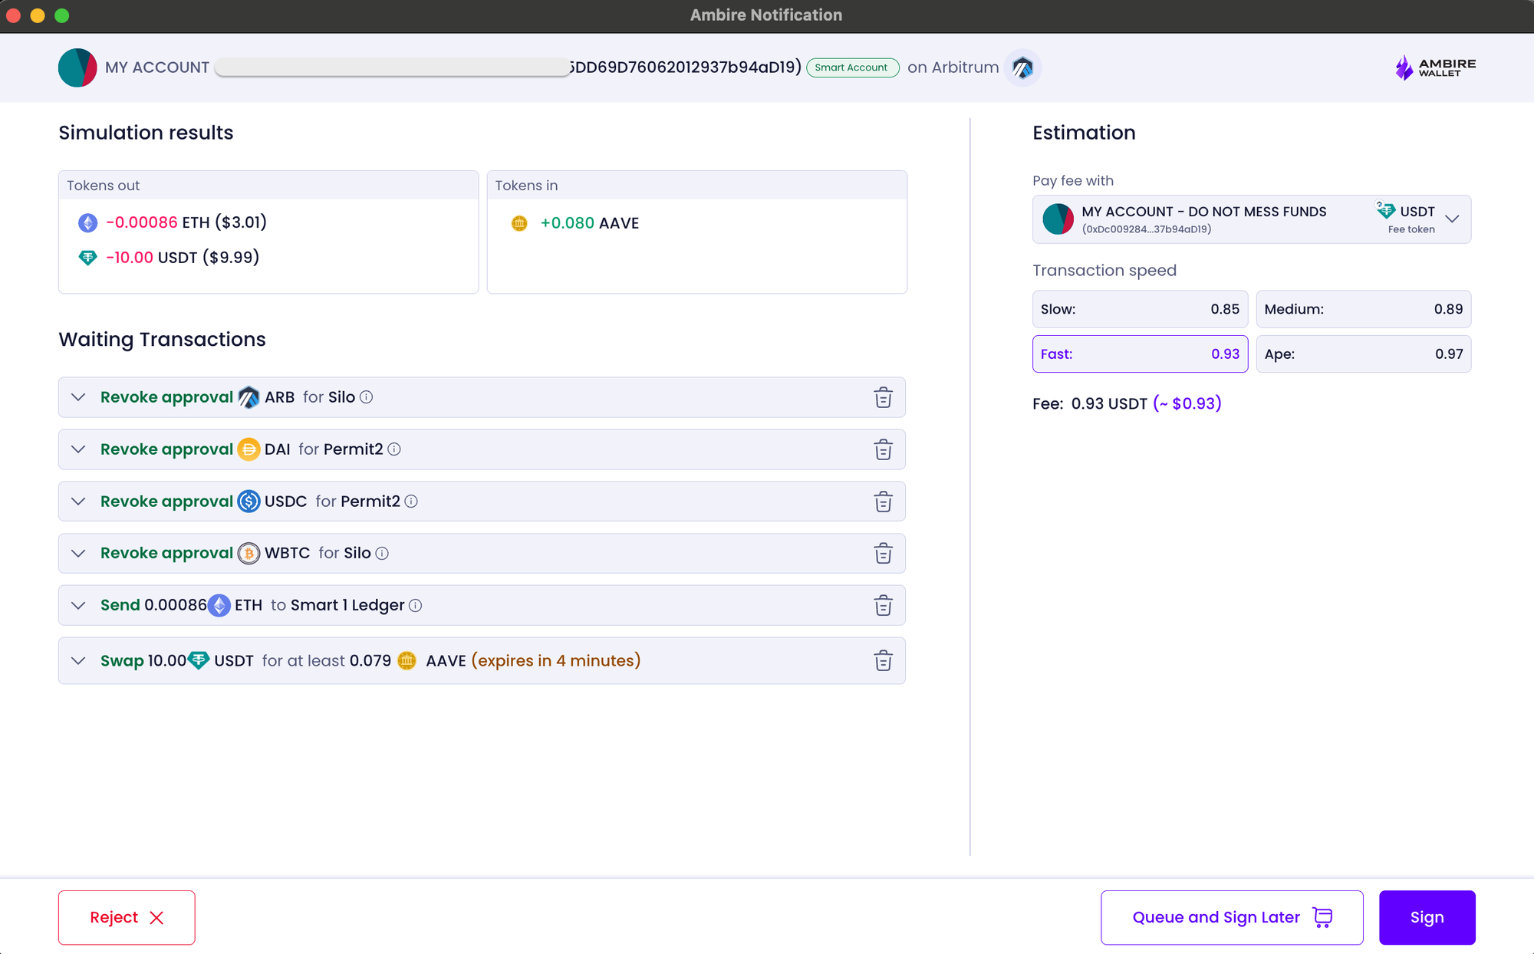The height and width of the screenshot is (954, 1534).
Task: Delete the Swap USDT transaction
Action: 883,661
